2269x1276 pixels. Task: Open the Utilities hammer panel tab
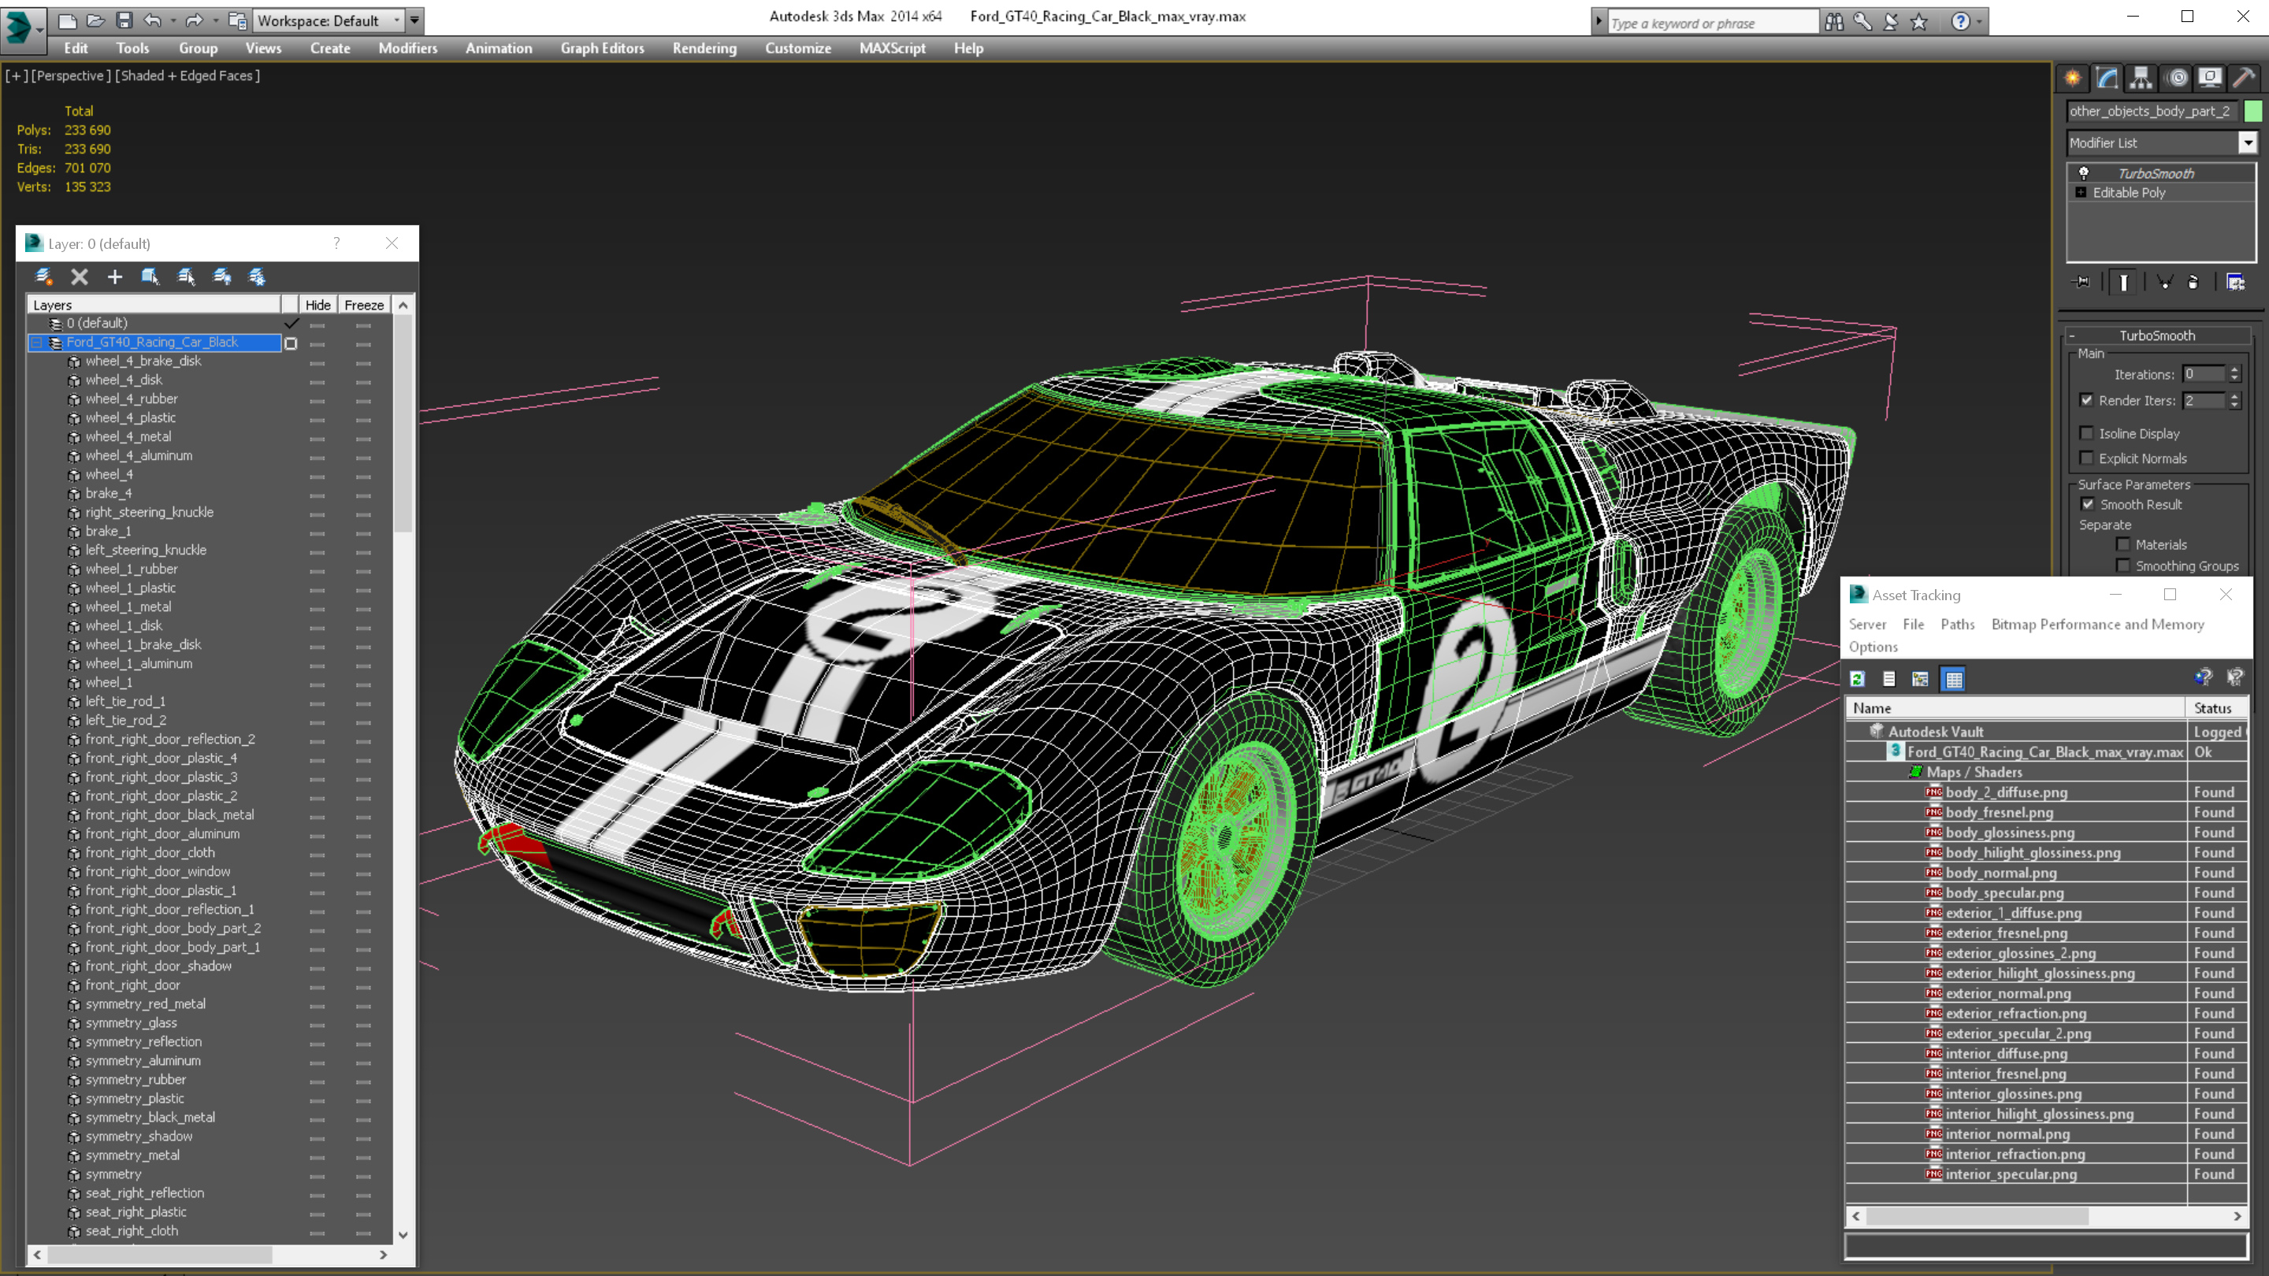click(x=2244, y=79)
